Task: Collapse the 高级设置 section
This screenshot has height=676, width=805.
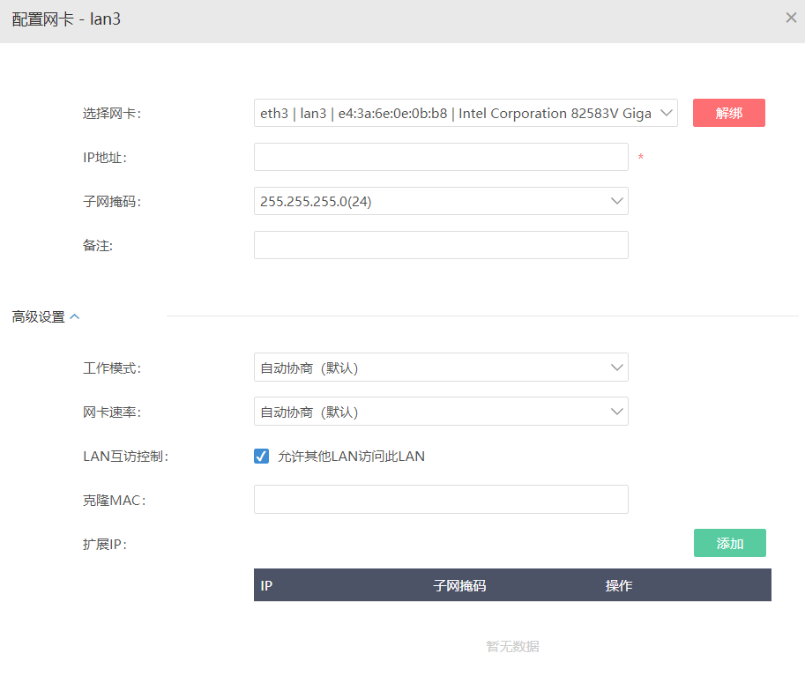Action: [x=45, y=316]
